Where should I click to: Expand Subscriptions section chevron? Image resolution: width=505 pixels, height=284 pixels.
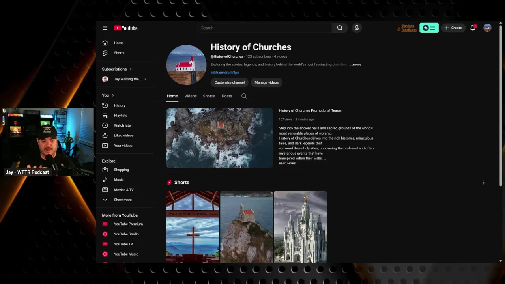coord(131,69)
